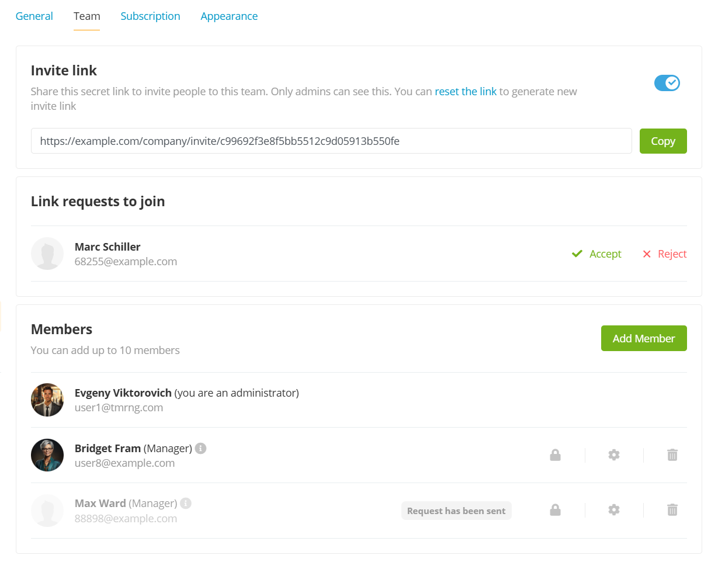Viewport: 718px width, 569px height.
Task: Click the lock icon for Max Ward
Action: (555, 510)
